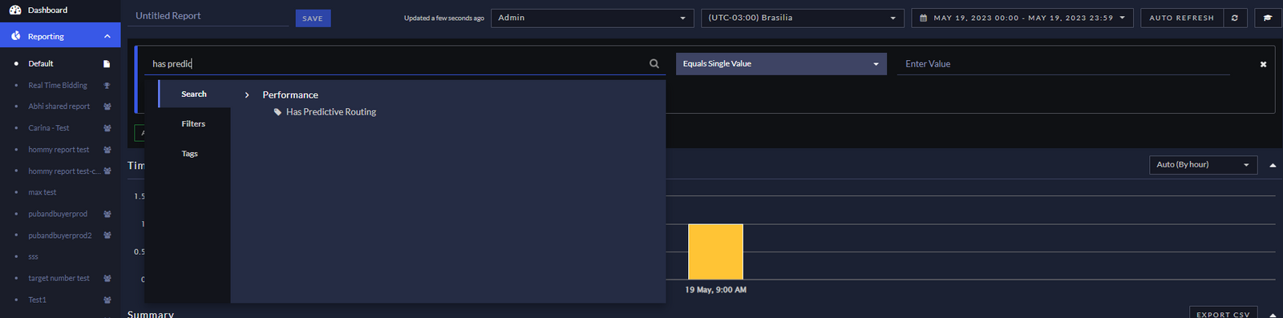Click the calendar icon in date range
This screenshot has width=1283, height=318.
[924, 18]
